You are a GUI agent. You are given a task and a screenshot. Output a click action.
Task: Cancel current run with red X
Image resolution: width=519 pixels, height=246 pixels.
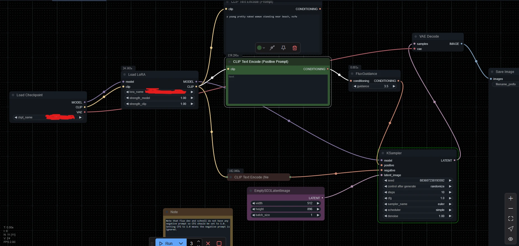[x=208, y=243]
